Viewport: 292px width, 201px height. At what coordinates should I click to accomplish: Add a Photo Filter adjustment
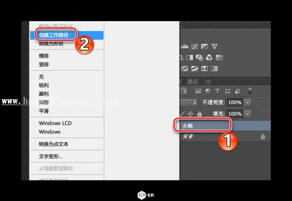200,57
